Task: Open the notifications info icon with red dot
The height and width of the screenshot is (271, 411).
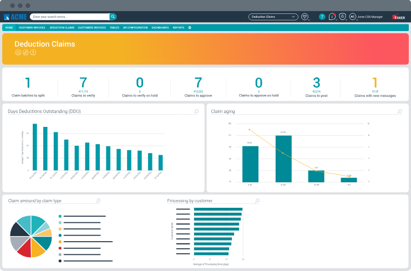Action: [332, 17]
